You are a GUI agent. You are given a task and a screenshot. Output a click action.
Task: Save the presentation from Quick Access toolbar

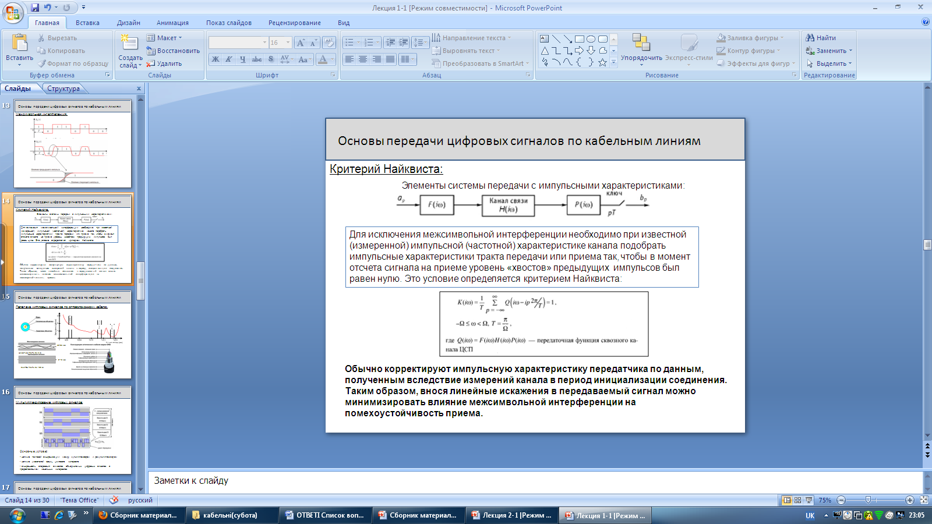pyautogui.click(x=35, y=8)
